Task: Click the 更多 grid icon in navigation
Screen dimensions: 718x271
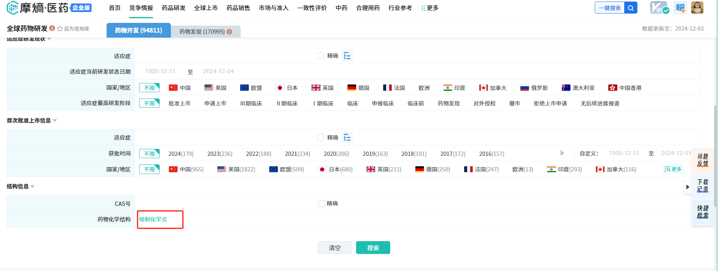Action: pyautogui.click(x=423, y=8)
